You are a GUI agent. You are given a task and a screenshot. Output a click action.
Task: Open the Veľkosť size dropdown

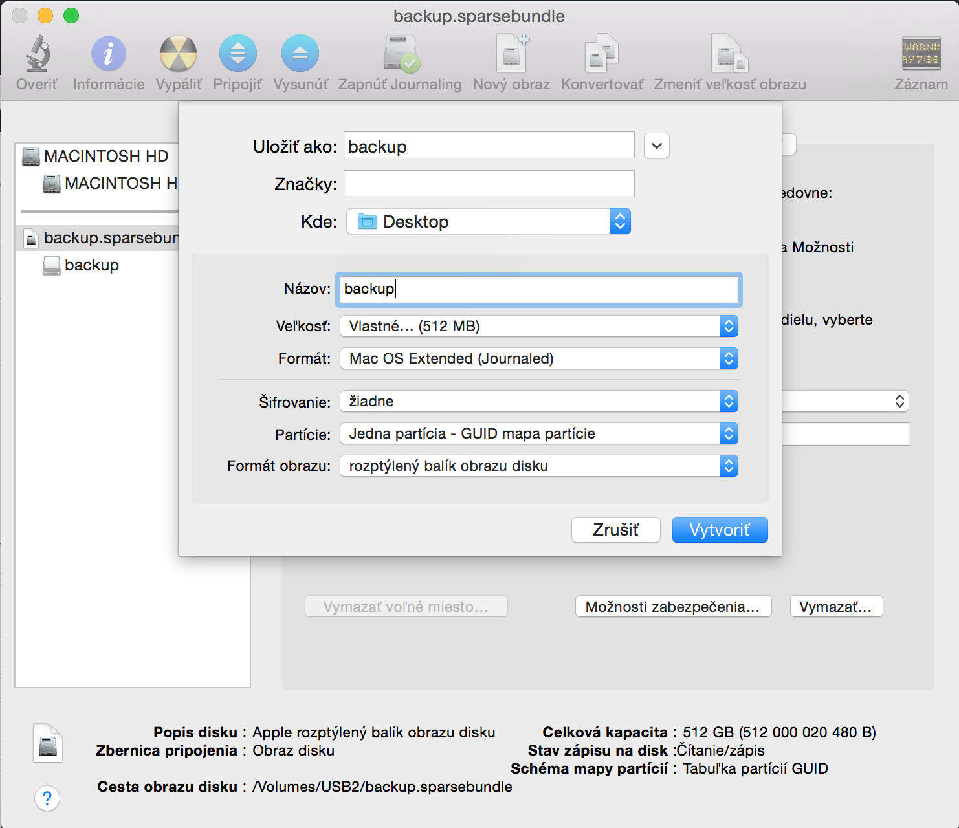(x=539, y=326)
